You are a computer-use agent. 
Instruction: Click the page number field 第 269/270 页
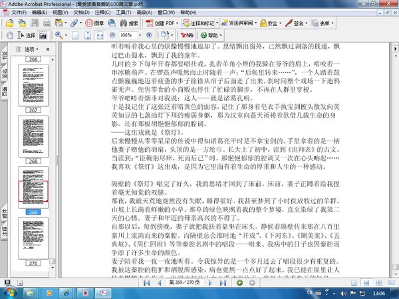coord(185,282)
